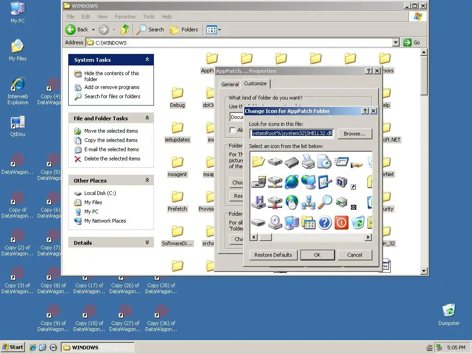472x354 pixels.
Task: Expand the Details panel
Action: point(147,242)
